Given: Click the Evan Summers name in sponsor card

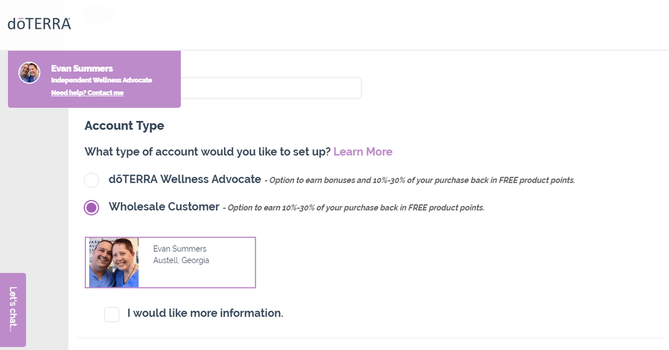Looking at the screenshot, I should coord(180,249).
